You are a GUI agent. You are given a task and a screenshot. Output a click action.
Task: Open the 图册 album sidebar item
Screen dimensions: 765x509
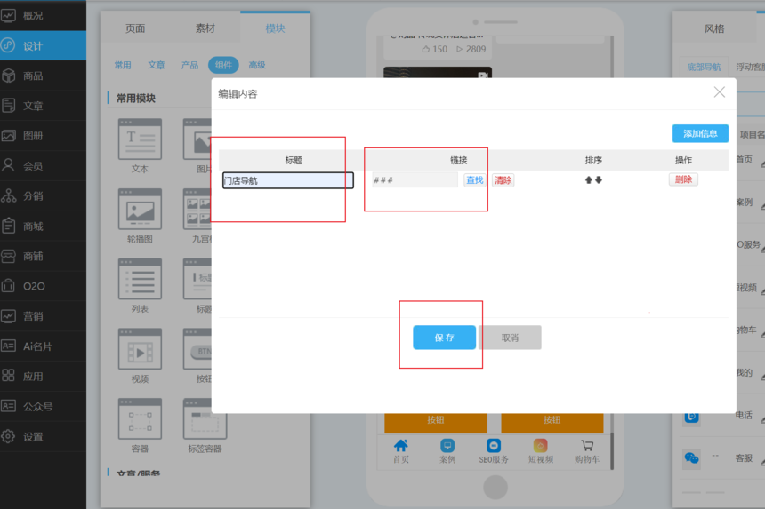pyautogui.click(x=43, y=136)
